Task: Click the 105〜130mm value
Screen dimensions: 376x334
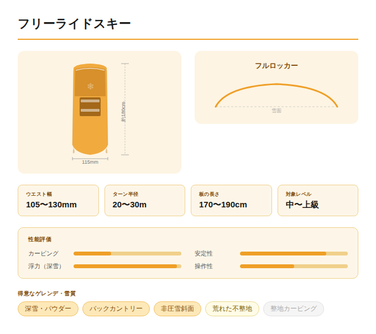Action: click(51, 205)
